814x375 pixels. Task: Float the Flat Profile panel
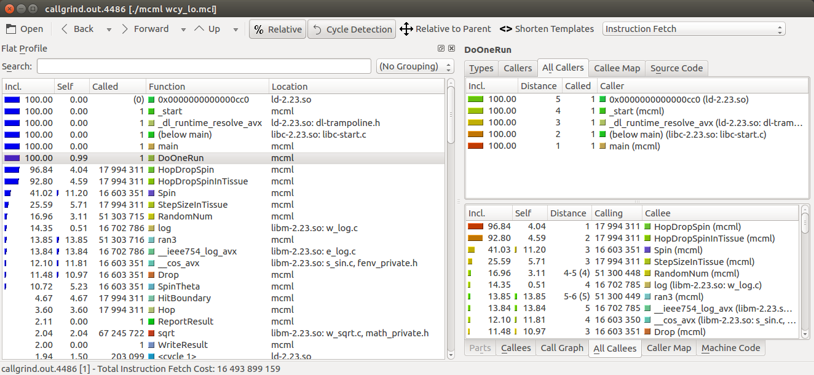(x=440, y=48)
